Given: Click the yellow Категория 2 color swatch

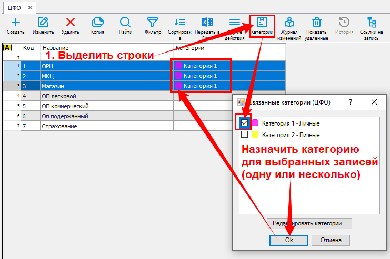Looking at the screenshot, I should tap(255, 134).
